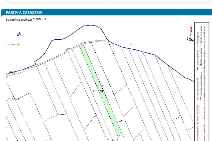Click parcel number 41 label

click(121, 121)
